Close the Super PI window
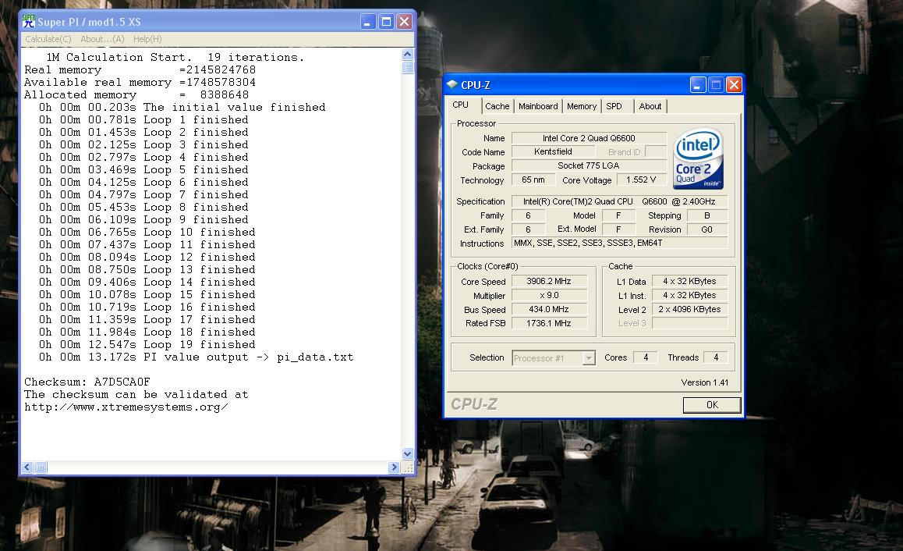The image size is (903, 551). (x=404, y=22)
